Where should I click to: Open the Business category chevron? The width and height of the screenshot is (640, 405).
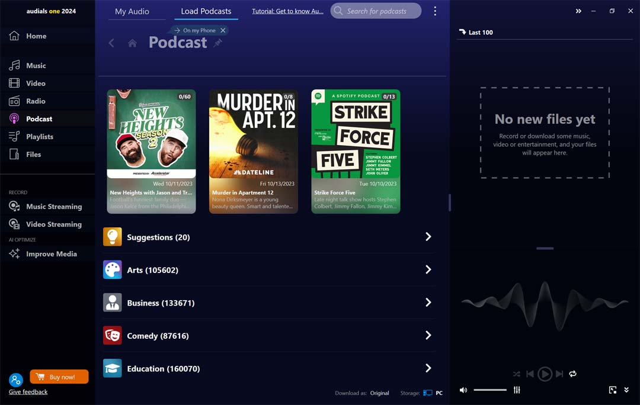(428, 303)
